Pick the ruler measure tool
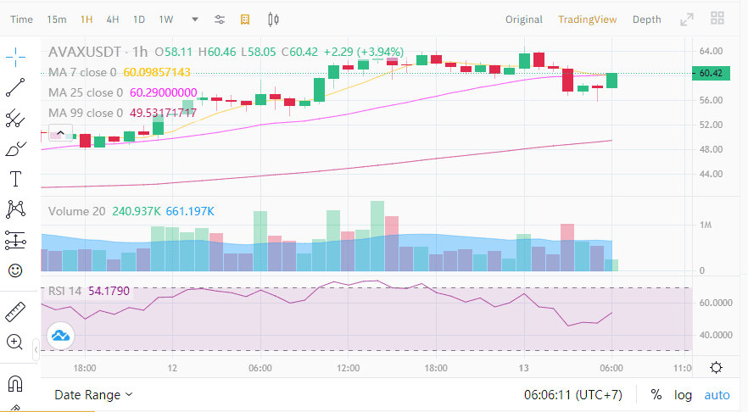 coord(15,312)
